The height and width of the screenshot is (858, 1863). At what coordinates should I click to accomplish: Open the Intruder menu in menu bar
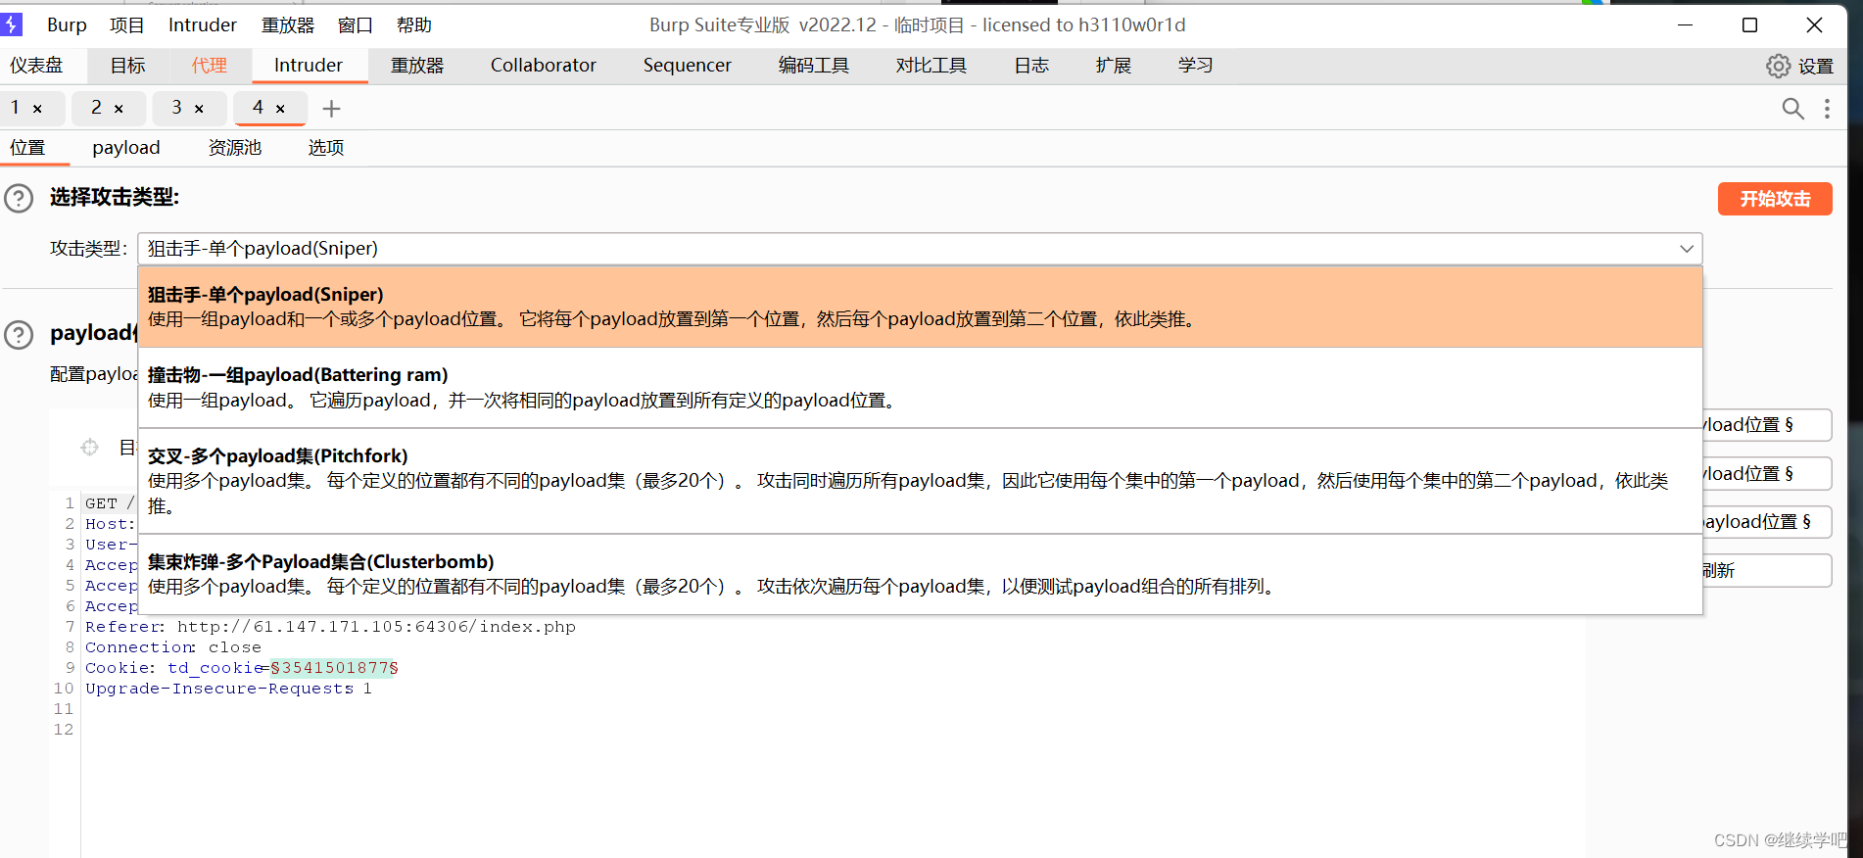[202, 24]
